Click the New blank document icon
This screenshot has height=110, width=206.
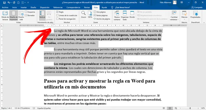(x=18, y=3)
